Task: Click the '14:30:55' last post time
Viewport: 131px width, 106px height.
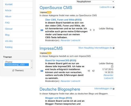Action: click(x=109, y=72)
